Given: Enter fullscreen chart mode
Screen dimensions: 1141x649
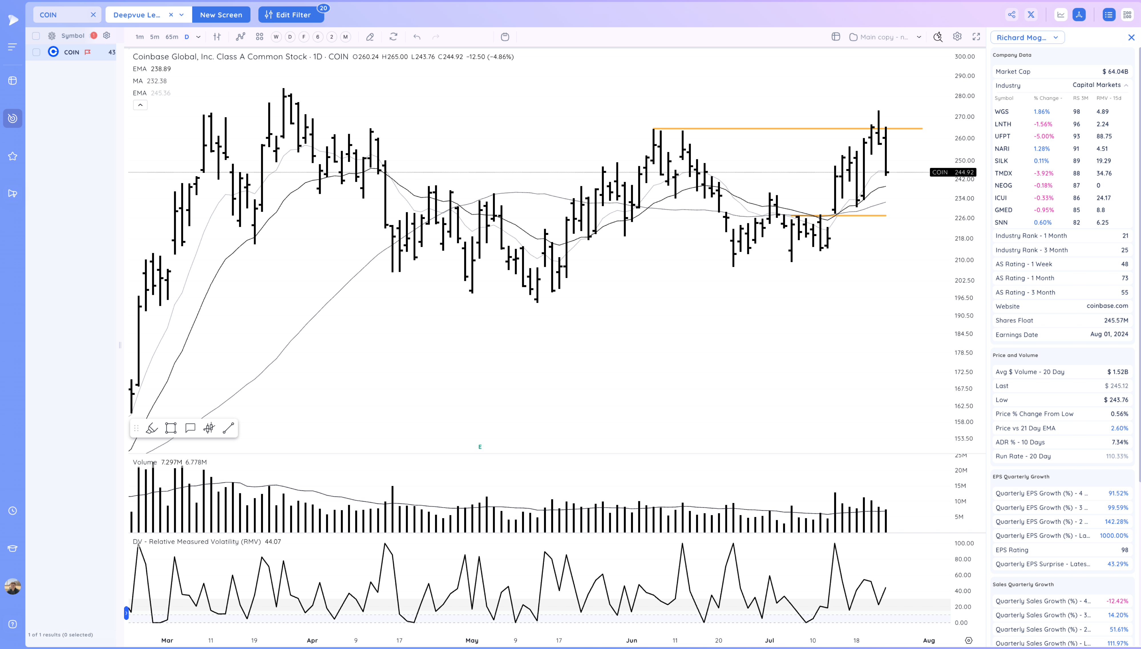Looking at the screenshot, I should (x=976, y=37).
